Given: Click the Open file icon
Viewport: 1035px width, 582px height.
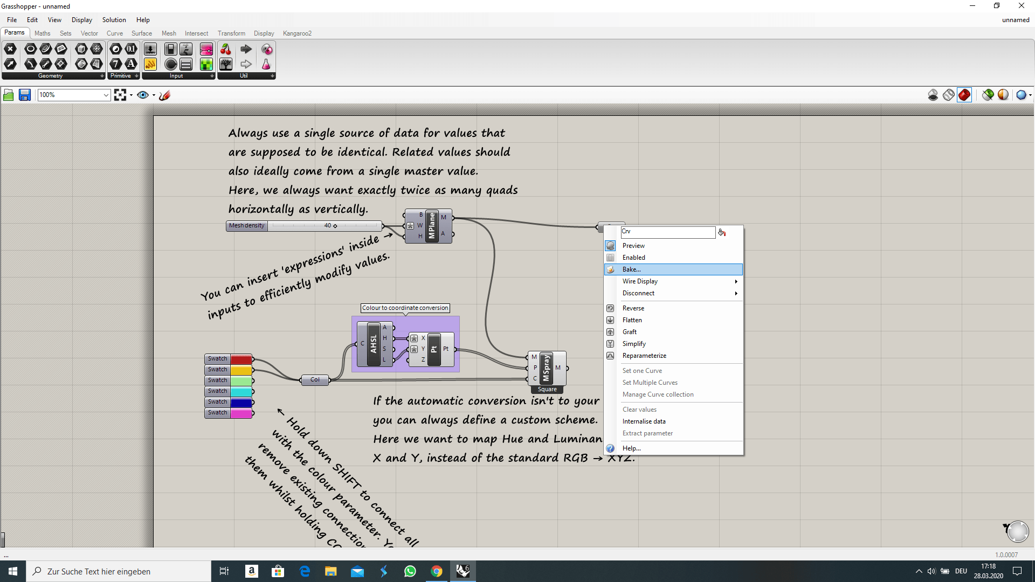Looking at the screenshot, I should (x=9, y=95).
